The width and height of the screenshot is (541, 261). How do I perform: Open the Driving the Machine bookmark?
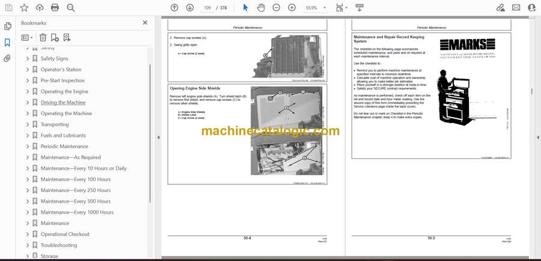pos(63,103)
